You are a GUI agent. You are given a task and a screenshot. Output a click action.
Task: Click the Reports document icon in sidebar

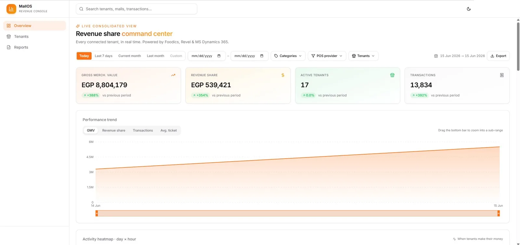[x=9, y=47]
